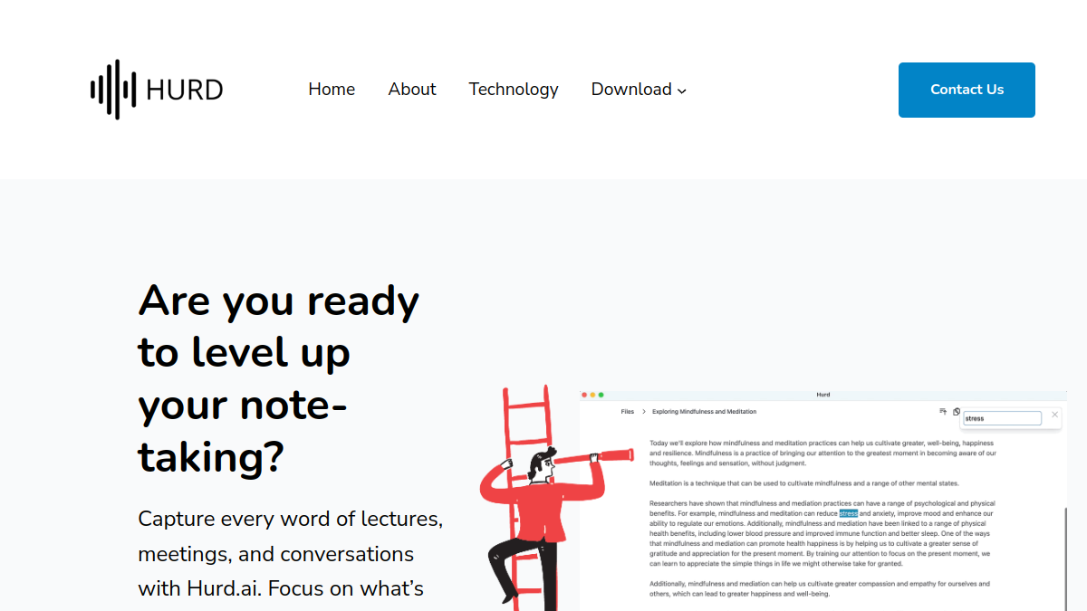Viewport: 1087px width, 611px height.
Task: Click Exploring Mindfulness and Meditation breadcrumb title
Action: pos(704,412)
